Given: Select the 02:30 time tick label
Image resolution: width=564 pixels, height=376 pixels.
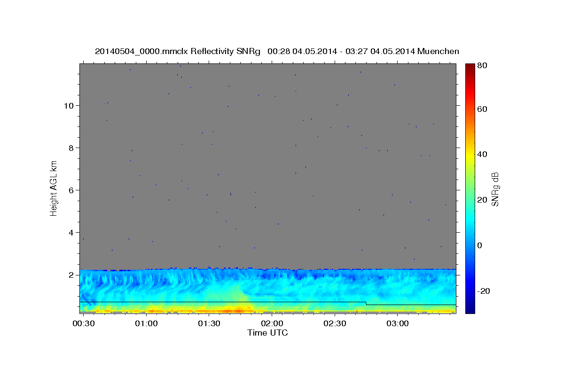Looking at the screenshot, I should click(335, 324).
